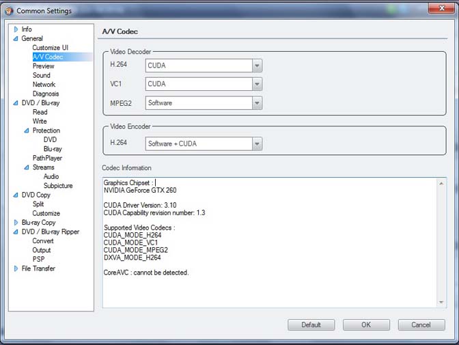Select Write under DVD / Blu-ray

(40, 121)
